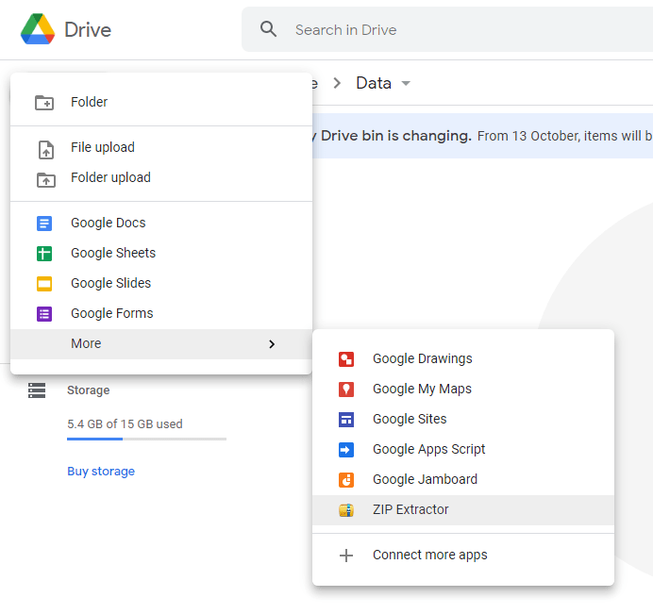Click the new folder icon

[44, 103]
